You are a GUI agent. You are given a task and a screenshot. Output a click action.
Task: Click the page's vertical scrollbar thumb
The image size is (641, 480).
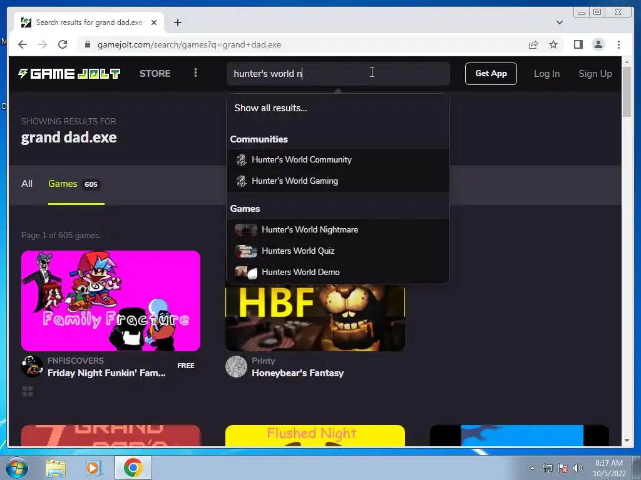627,91
